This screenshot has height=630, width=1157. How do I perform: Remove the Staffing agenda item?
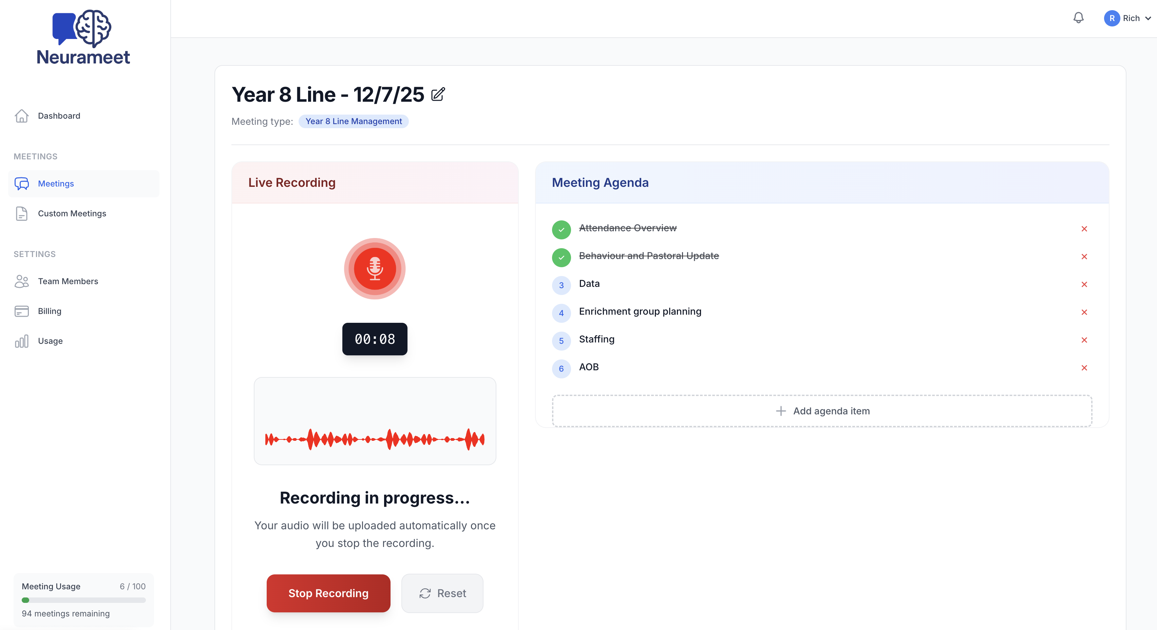click(1084, 340)
